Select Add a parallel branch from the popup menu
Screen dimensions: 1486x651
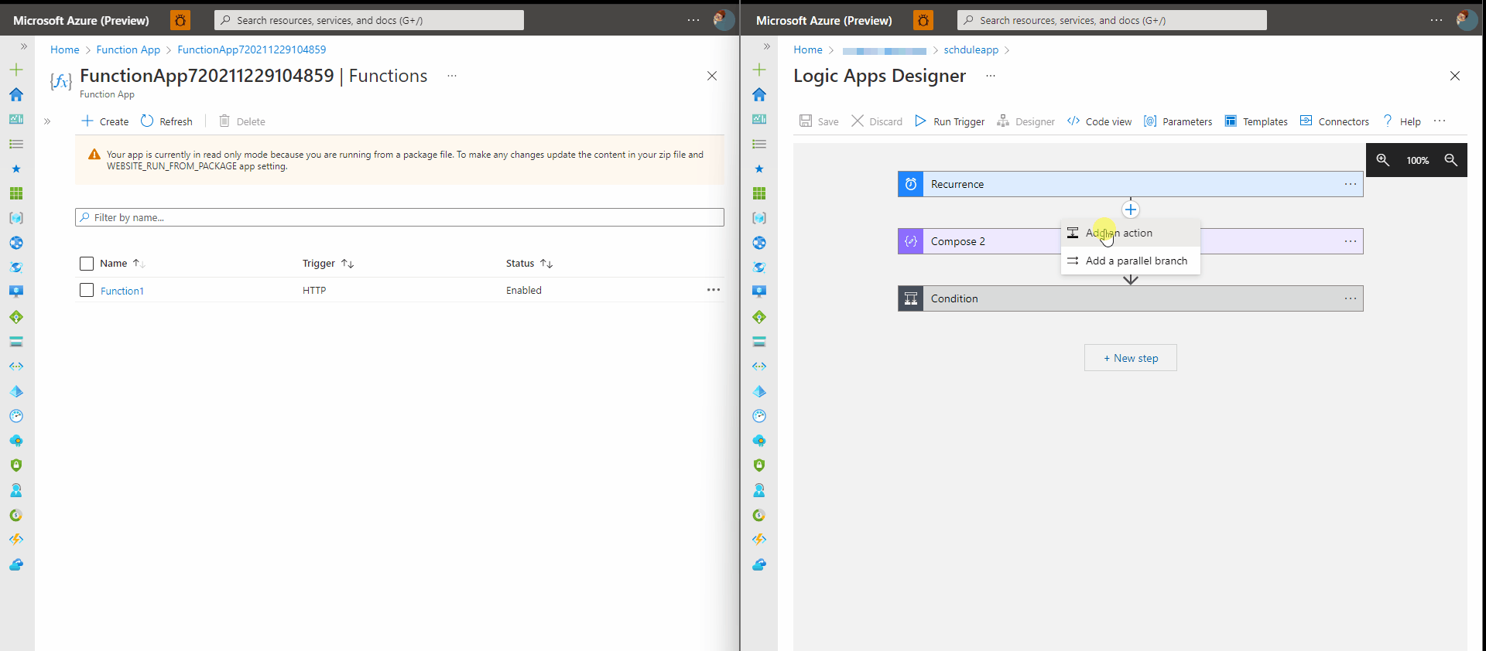(x=1131, y=261)
